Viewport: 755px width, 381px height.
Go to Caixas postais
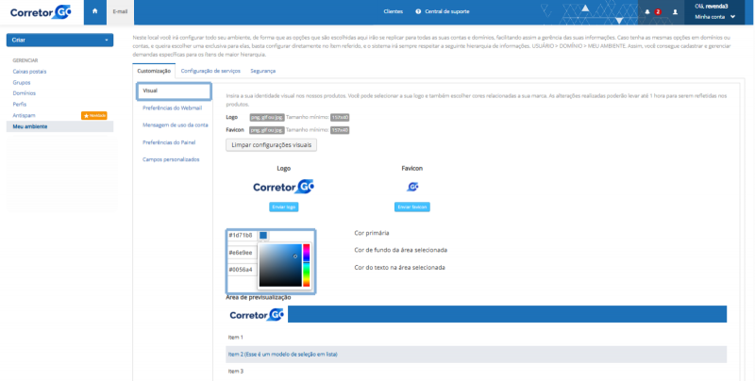pyautogui.click(x=29, y=72)
